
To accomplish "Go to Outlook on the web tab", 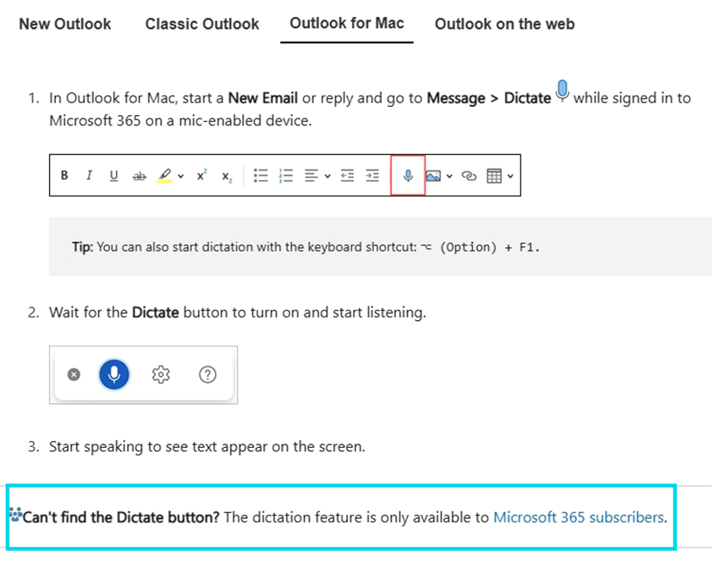I will [x=504, y=24].
